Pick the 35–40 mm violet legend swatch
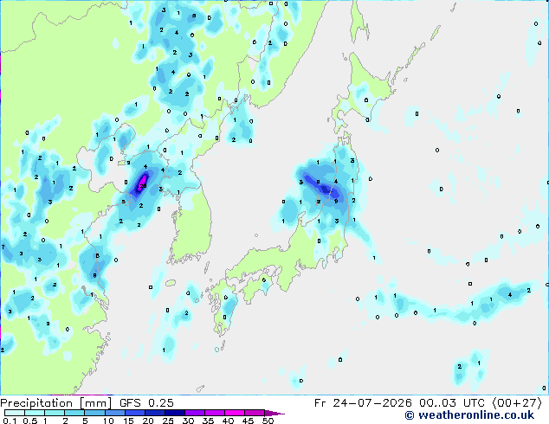Viewport: 549px width, 424px height. pyautogui.click(x=214, y=413)
